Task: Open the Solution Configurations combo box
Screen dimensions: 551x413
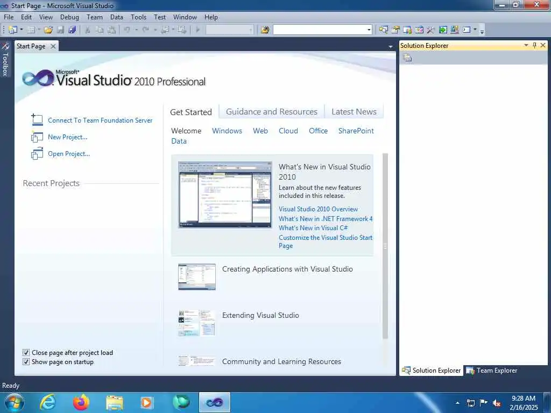Action: tap(229, 30)
